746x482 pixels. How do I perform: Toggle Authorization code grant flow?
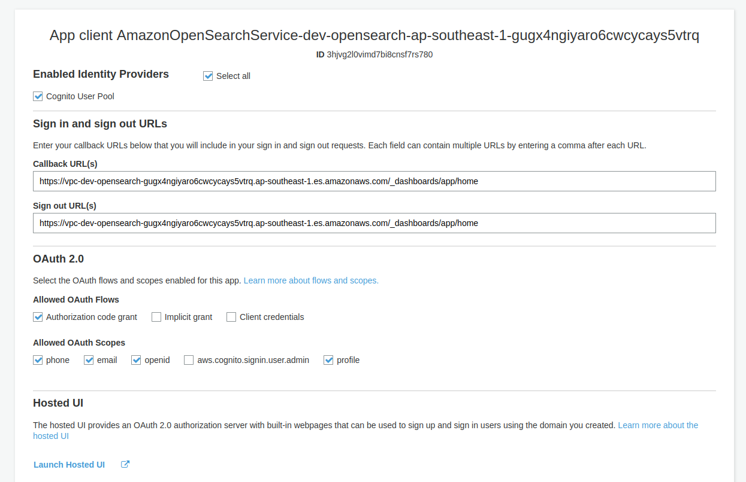click(38, 317)
